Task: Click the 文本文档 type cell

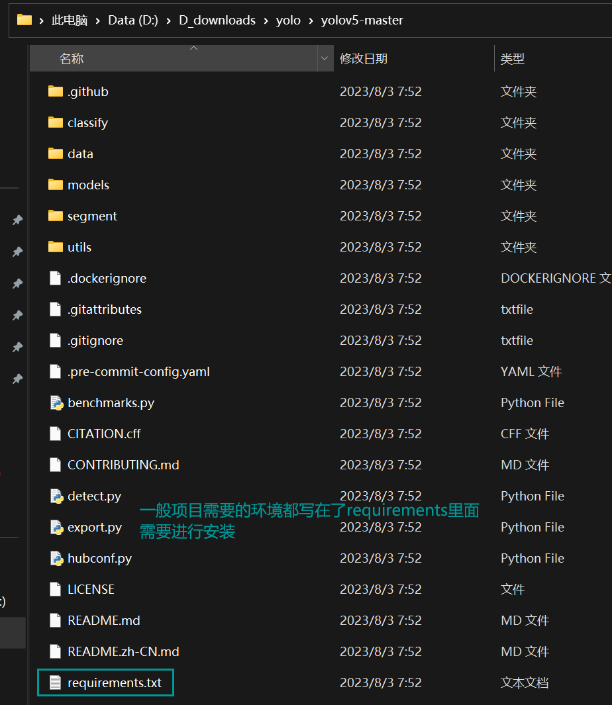Action: (525, 682)
